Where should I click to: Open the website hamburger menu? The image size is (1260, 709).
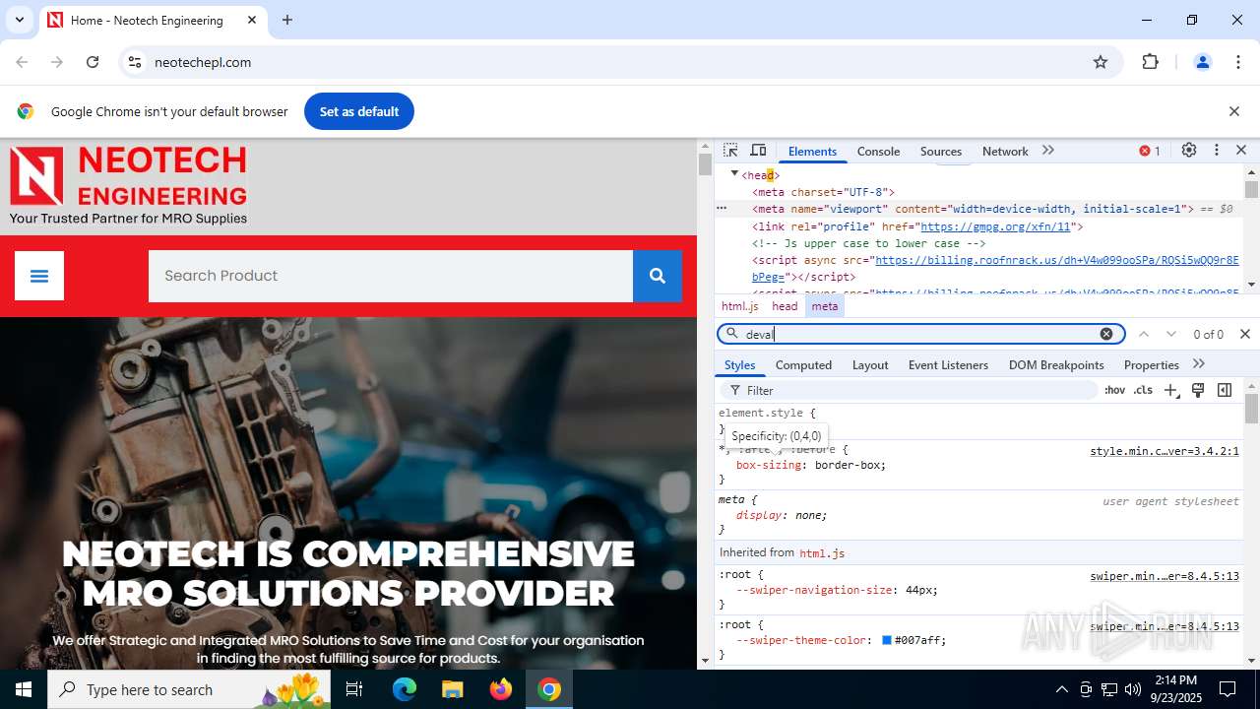click(39, 276)
